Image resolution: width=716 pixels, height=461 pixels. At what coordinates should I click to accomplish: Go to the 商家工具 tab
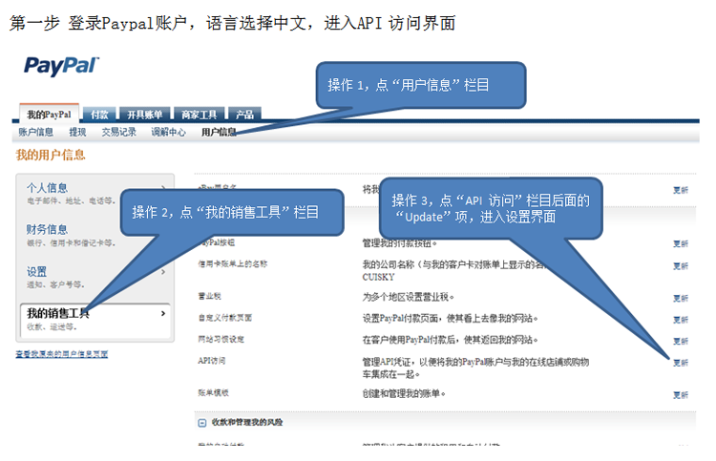click(199, 115)
